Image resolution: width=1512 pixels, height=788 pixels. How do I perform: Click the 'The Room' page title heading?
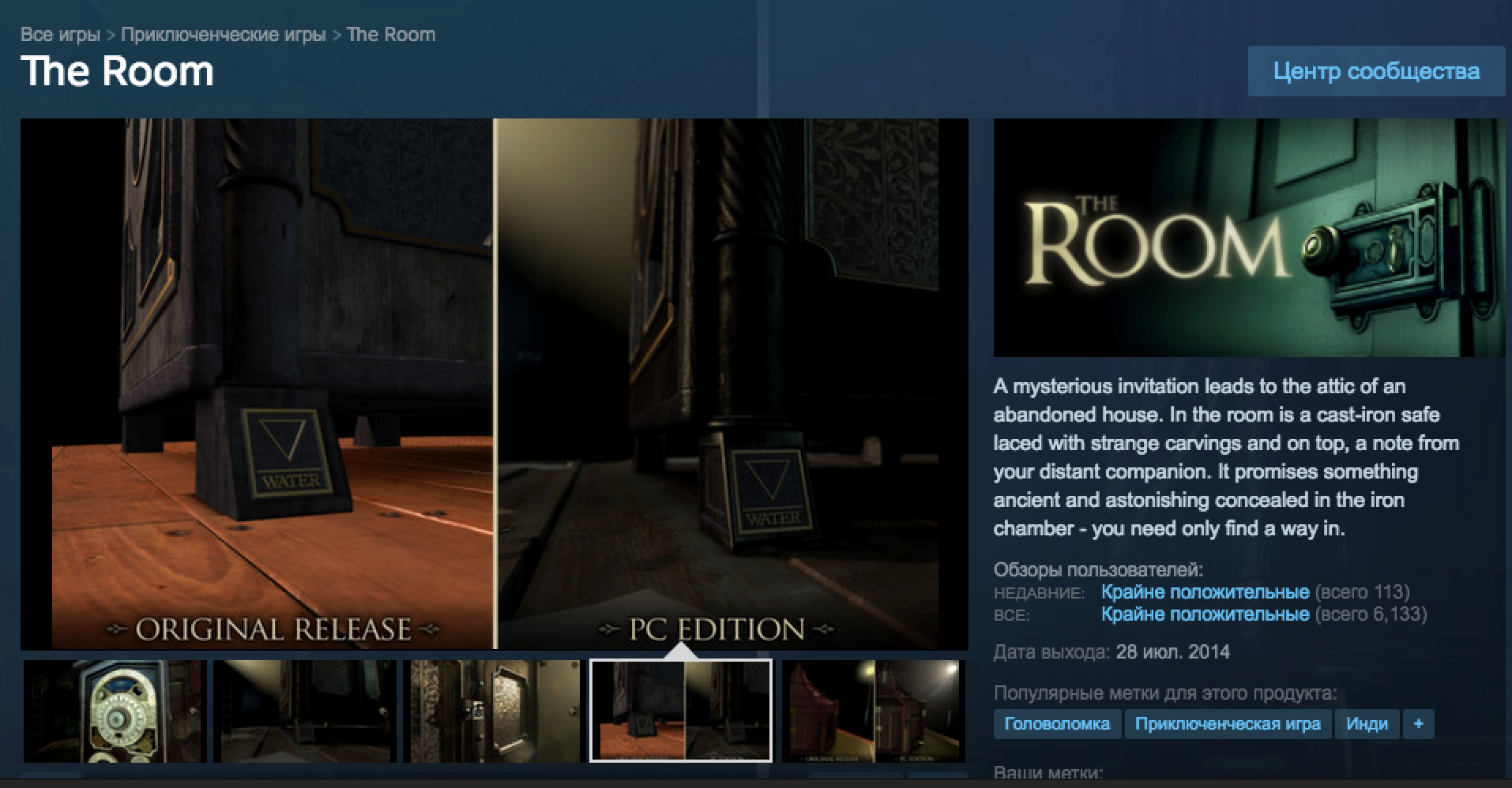(x=117, y=71)
